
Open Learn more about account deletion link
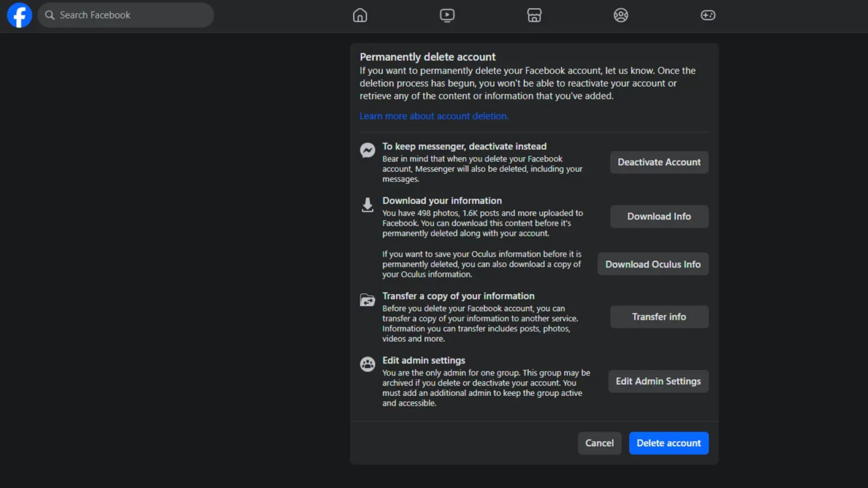[x=434, y=116]
